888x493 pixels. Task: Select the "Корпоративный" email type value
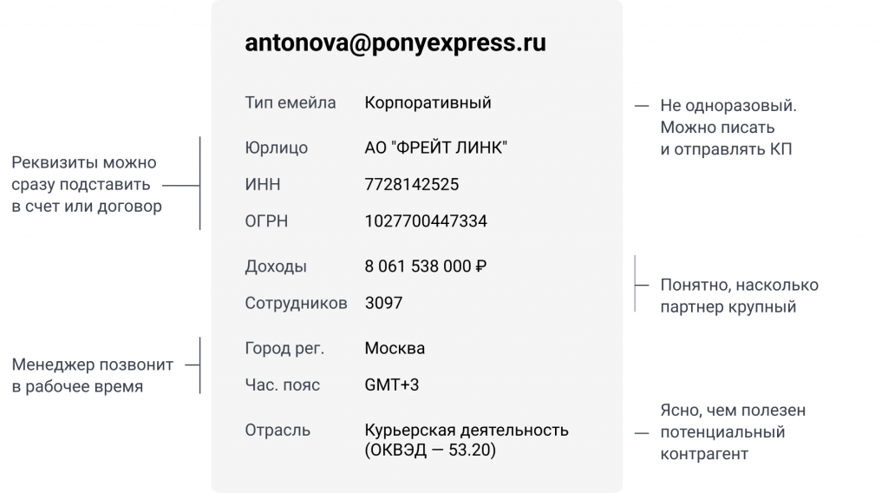[428, 103]
